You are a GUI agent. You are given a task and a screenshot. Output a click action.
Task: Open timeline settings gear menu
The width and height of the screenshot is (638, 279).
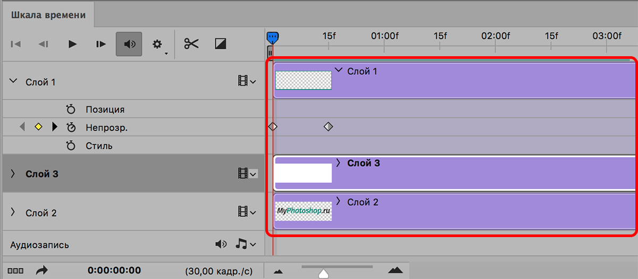point(157,44)
